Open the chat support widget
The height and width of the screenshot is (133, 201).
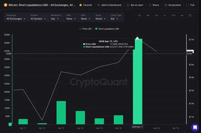[x=195, y=127]
